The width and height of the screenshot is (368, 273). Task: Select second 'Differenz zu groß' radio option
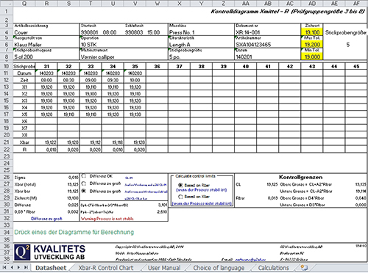pyautogui.click(x=84, y=191)
